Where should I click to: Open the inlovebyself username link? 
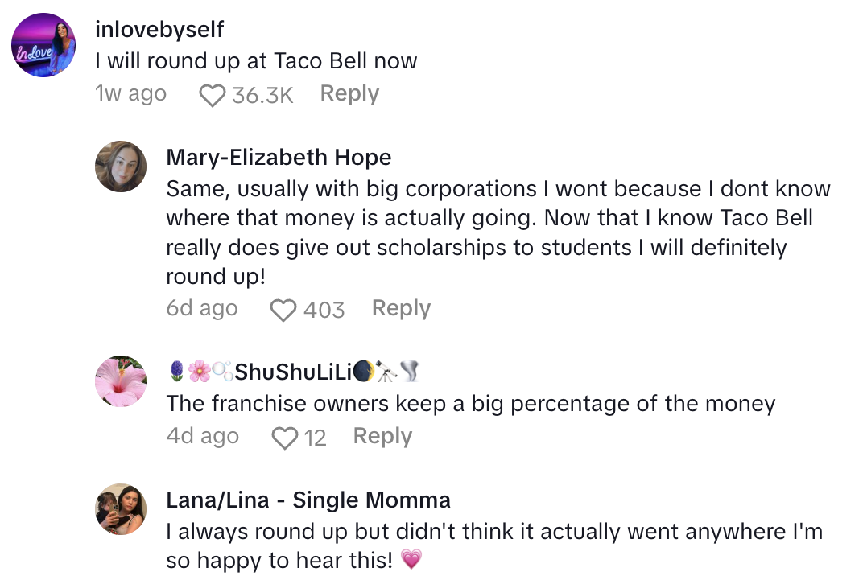coord(159,30)
